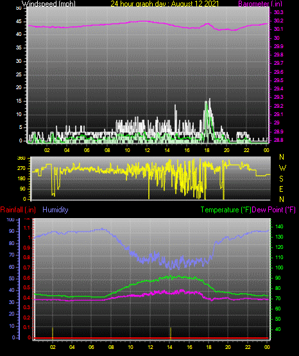Click the 270 wind direction scale value

point(21,169)
